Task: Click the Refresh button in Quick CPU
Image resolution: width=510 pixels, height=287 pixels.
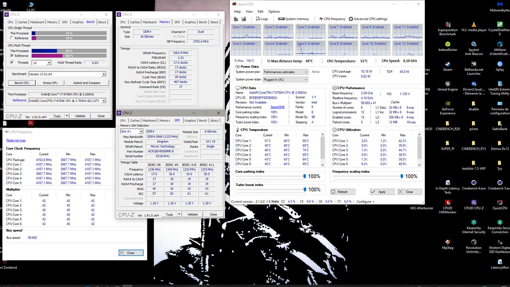Action: pyautogui.click(x=343, y=191)
